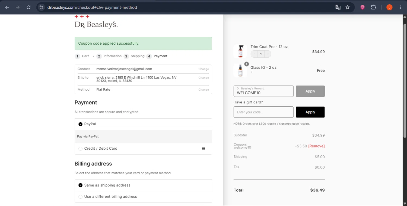Click the credit card icon in payment options
Screen dimensions: 407x206
coord(203,148)
